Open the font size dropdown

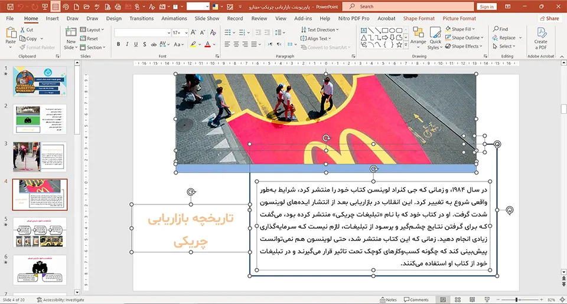[186, 33]
